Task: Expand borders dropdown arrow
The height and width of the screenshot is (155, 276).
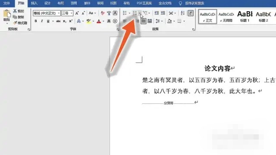Action: click(x=184, y=21)
